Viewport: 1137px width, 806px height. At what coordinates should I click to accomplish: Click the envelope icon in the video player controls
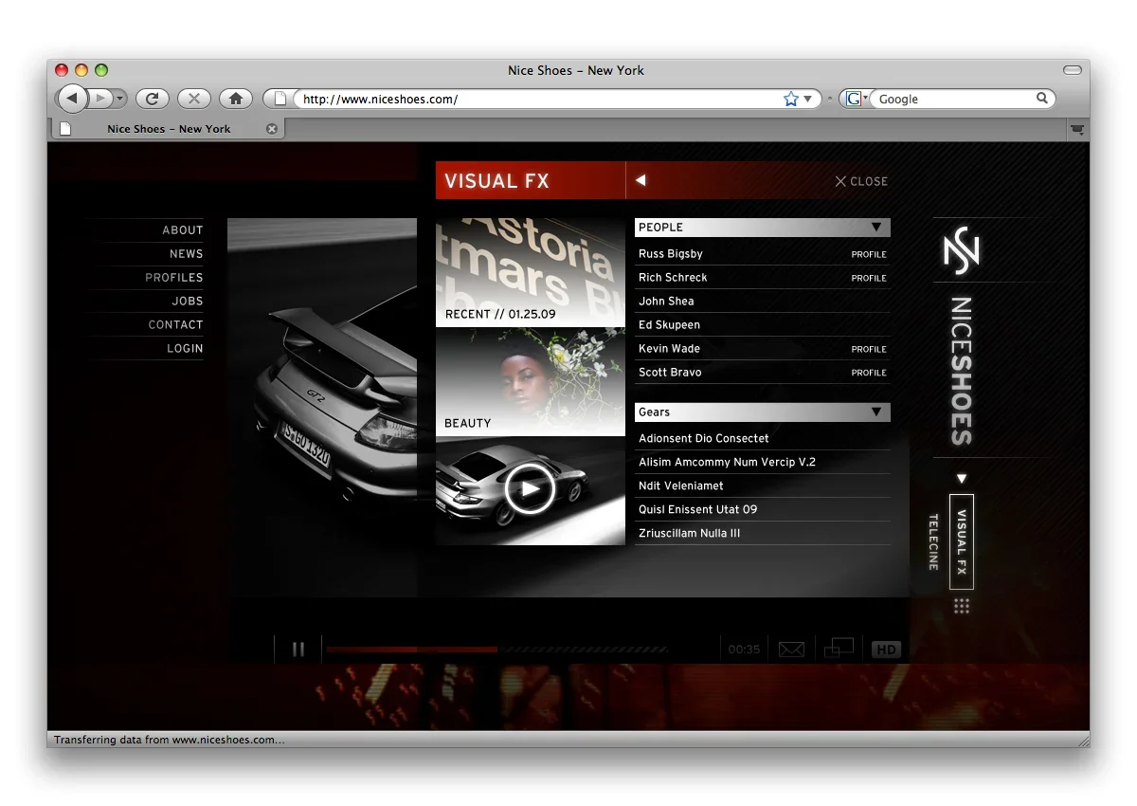tap(791, 649)
